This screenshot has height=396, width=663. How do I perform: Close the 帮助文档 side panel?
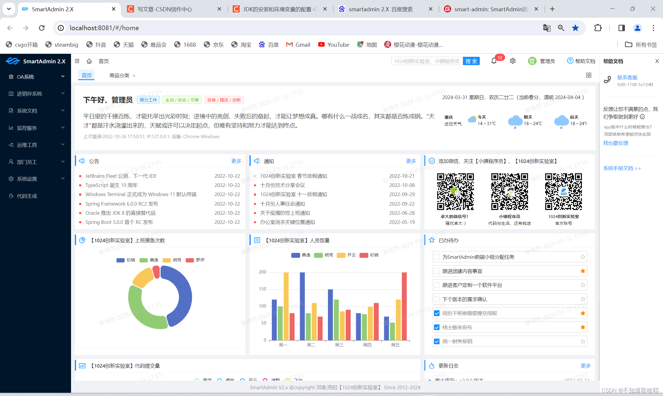[657, 61]
